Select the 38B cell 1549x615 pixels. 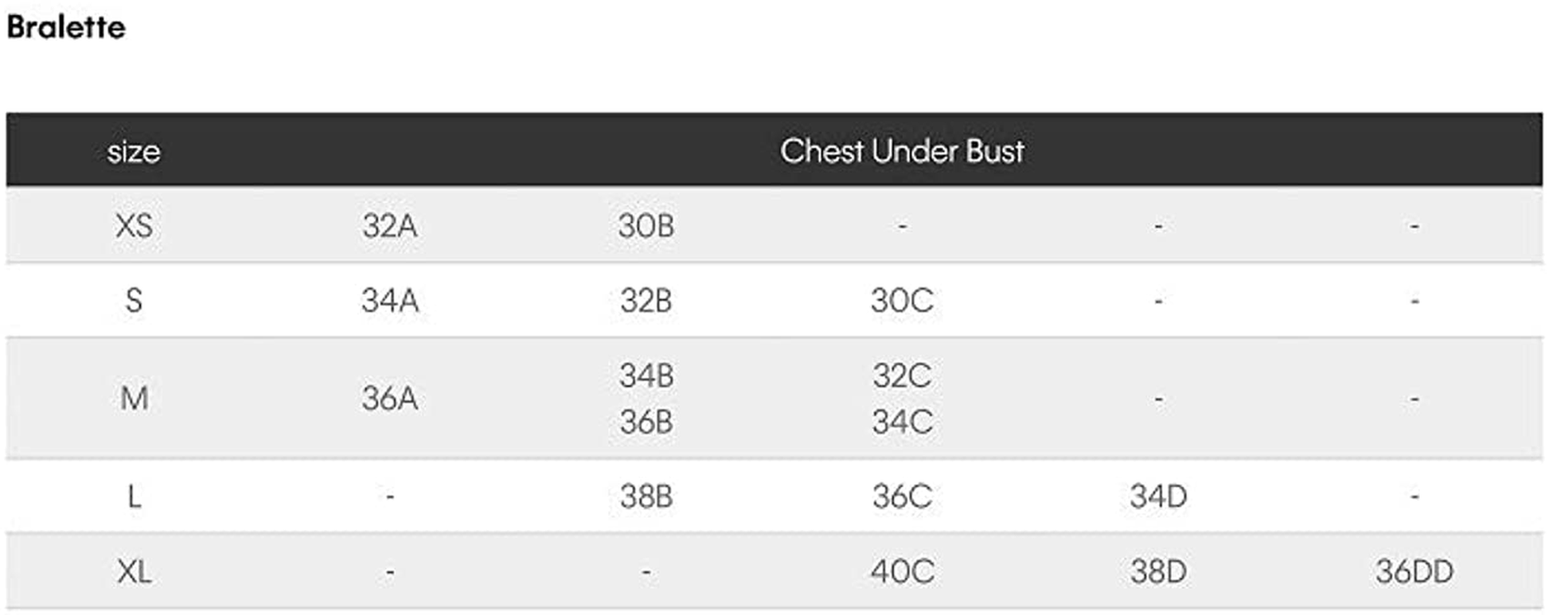click(646, 496)
